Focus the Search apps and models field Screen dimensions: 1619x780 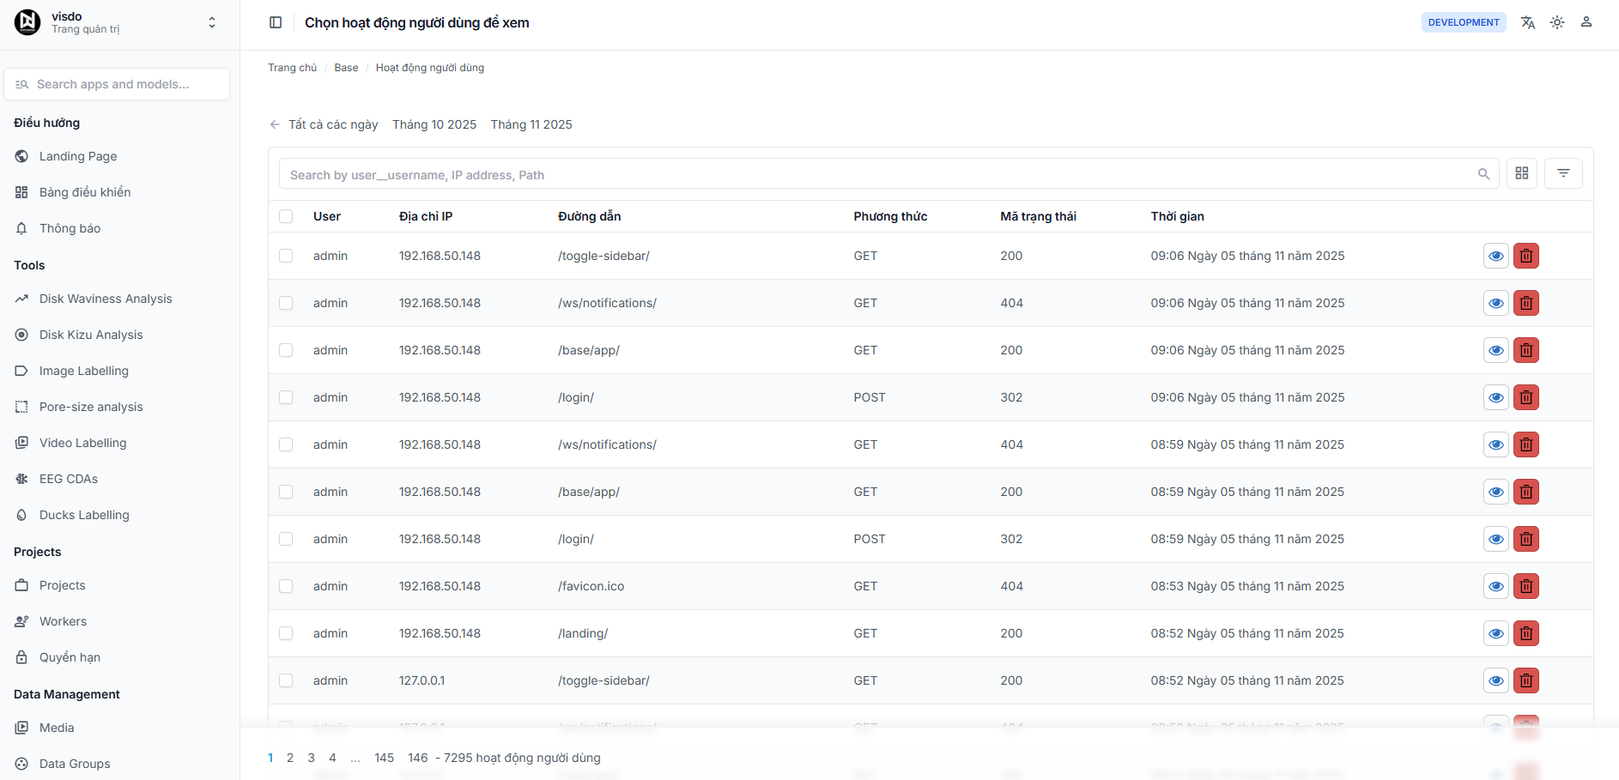(117, 84)
